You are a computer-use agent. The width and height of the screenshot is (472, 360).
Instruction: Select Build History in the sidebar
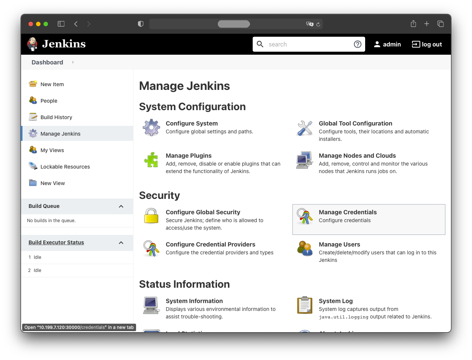pyautogui.click(x=56, y=117)
